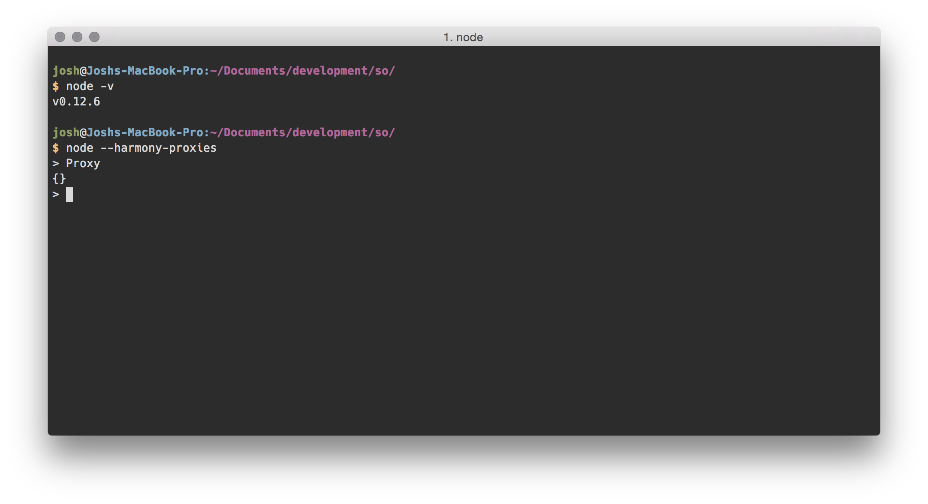The height and width of the screenshot is (504, 928).
Task: Click the yellow dollar sign before 'node -v'
Action: [x=56, y=86]
